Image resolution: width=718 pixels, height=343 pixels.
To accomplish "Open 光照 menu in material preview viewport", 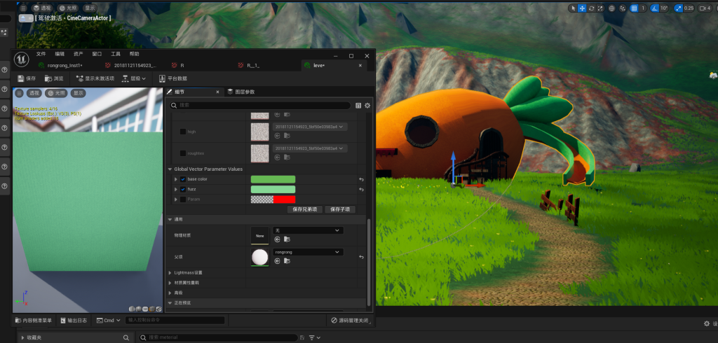I will click(56, 93).
